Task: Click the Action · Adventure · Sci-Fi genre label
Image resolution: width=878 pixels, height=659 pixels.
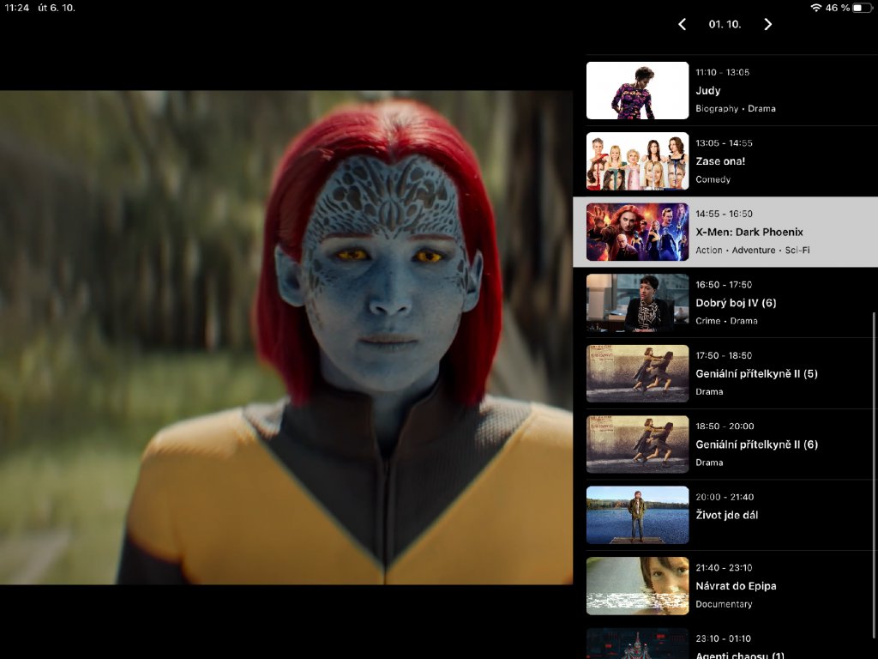Action: click(x=753, y=250)
